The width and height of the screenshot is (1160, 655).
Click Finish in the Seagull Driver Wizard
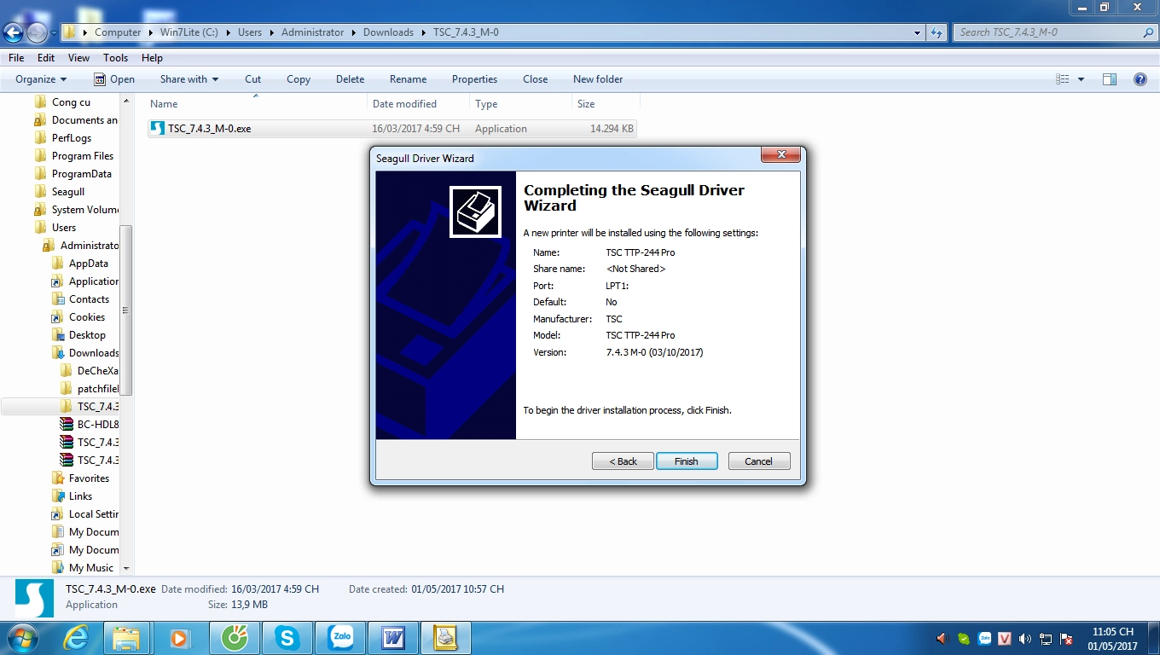click(x=687, y=461)
